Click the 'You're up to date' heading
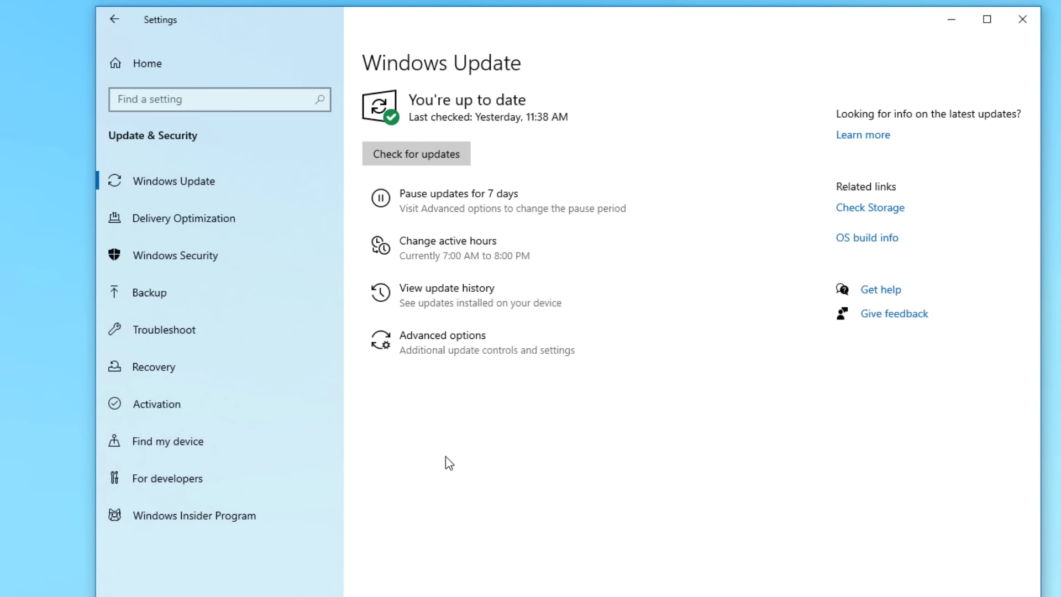 coord(467,100)
